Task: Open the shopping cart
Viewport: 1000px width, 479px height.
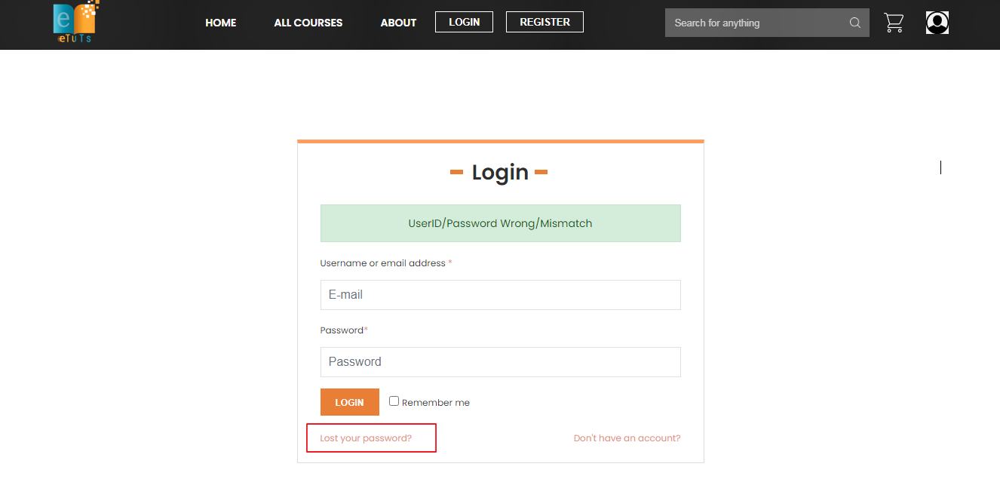Action: coord(894,23)
